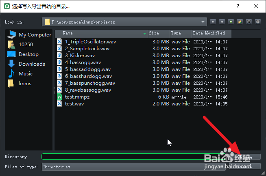
Task: Select test.wav in the file list
Action: coord(74,104)
